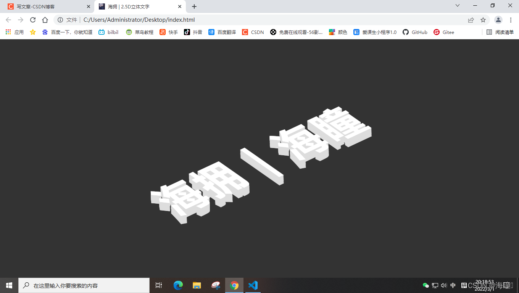
Task: Switch to the 写文章-CSDN博客 tab
Action: click(48, 6)
